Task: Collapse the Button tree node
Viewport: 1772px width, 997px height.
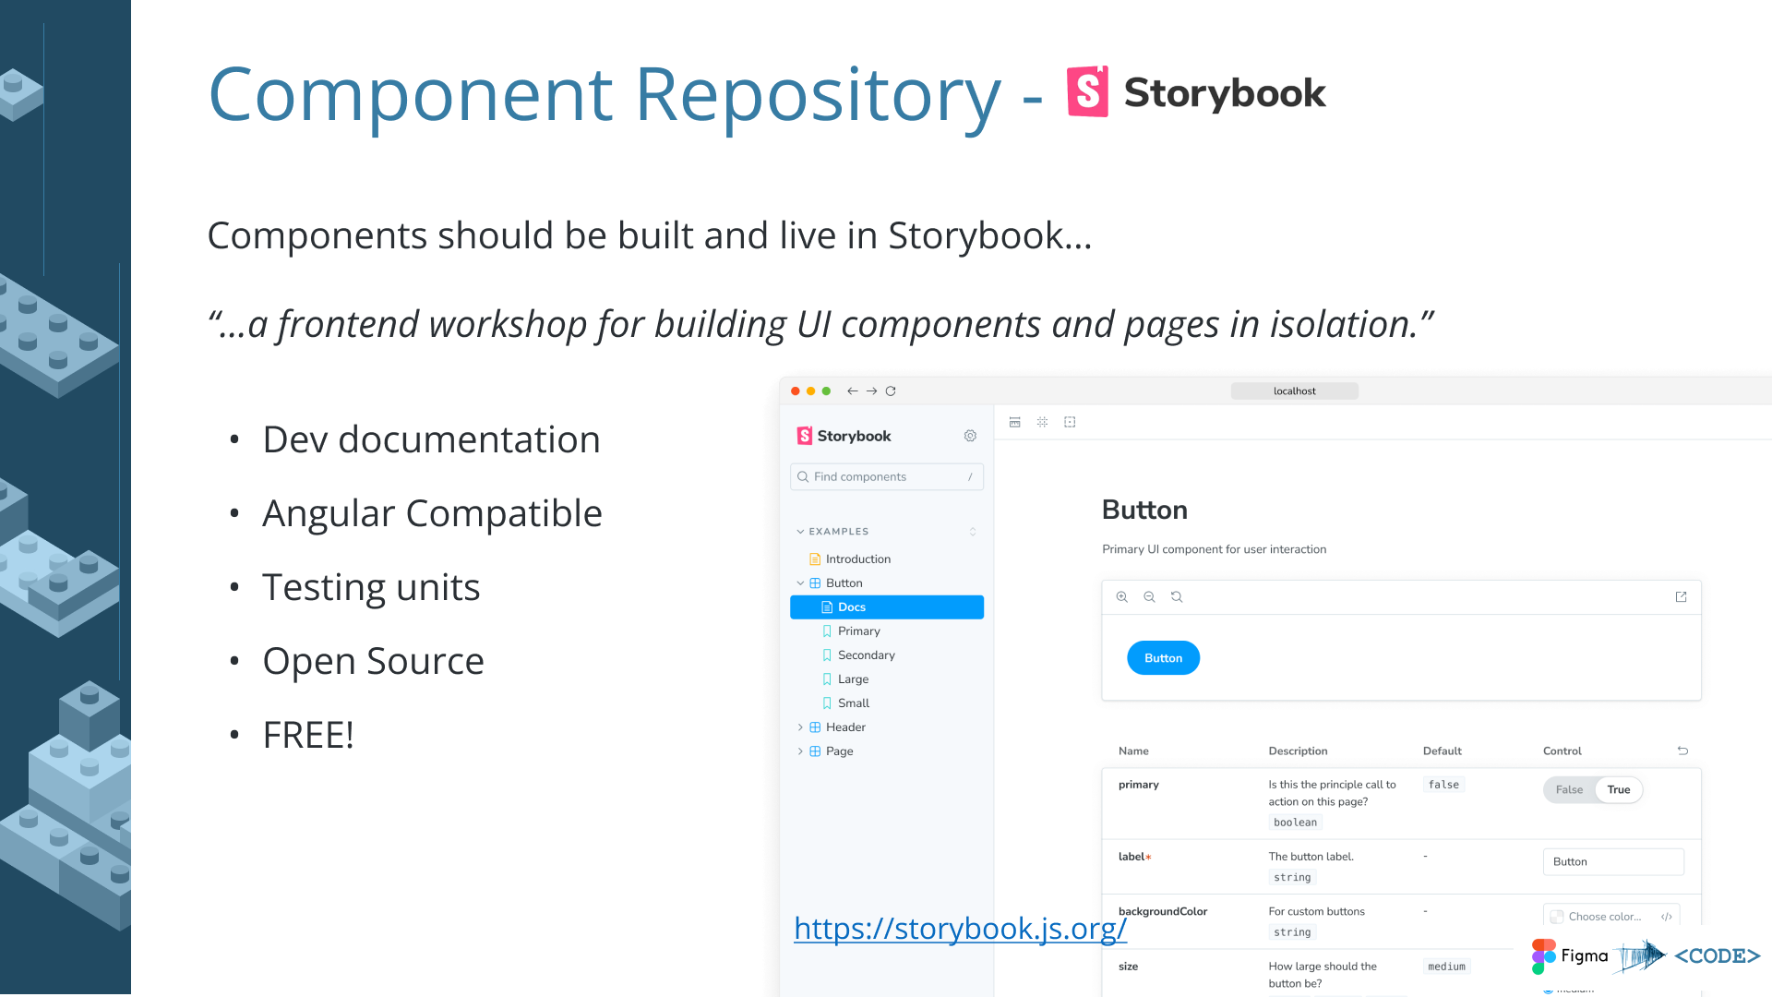Action: coord(800,583)
